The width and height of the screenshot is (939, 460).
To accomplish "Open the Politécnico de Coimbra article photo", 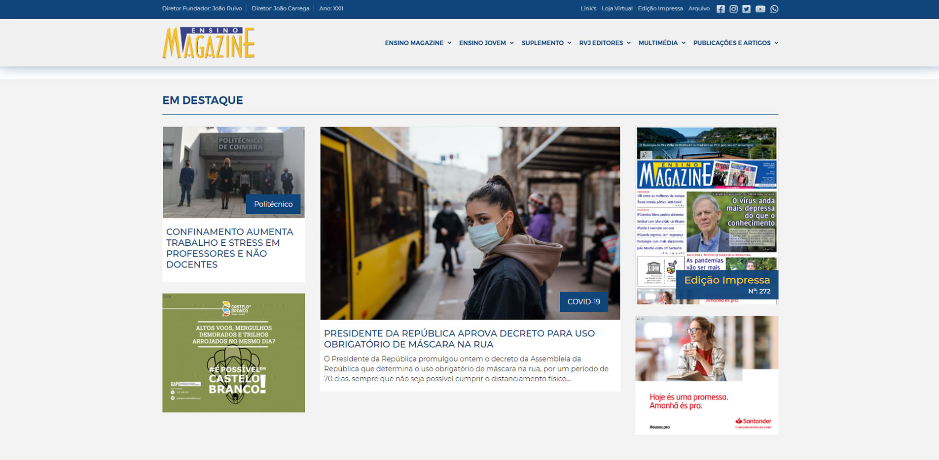I will click(x=233, y=163).
